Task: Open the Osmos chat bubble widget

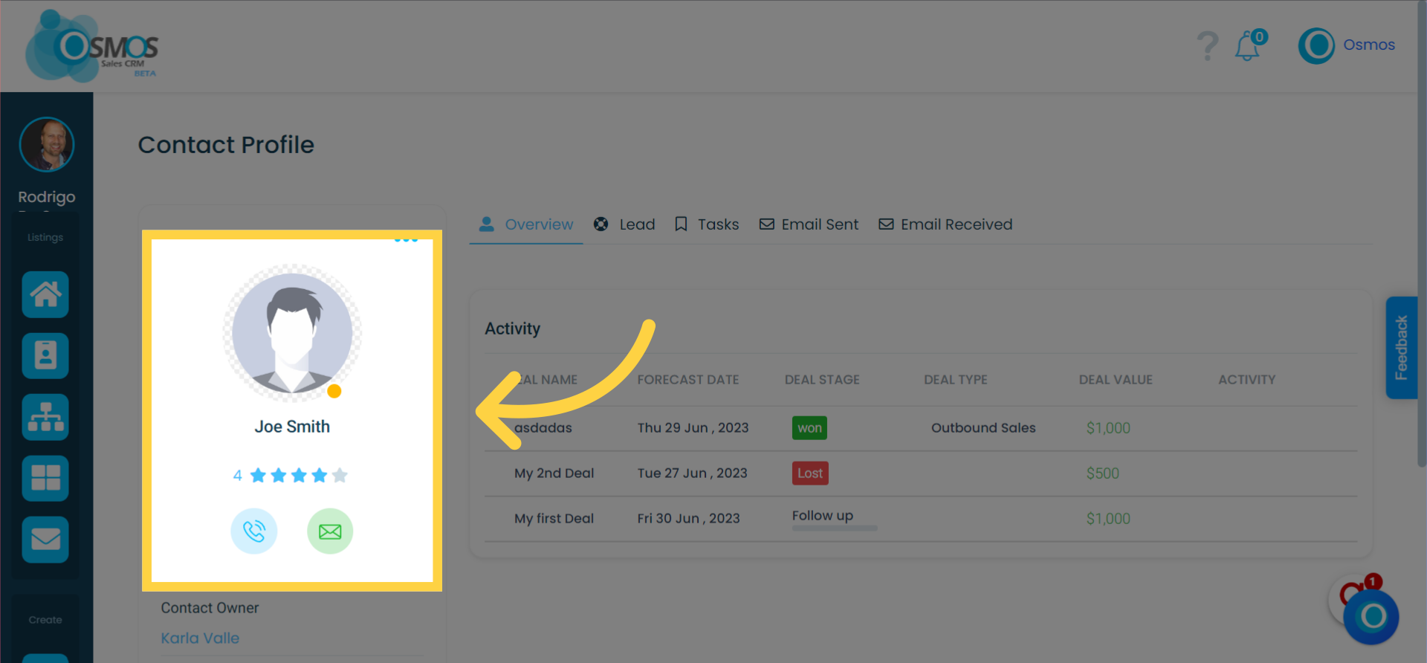Action: (1371, 616)
